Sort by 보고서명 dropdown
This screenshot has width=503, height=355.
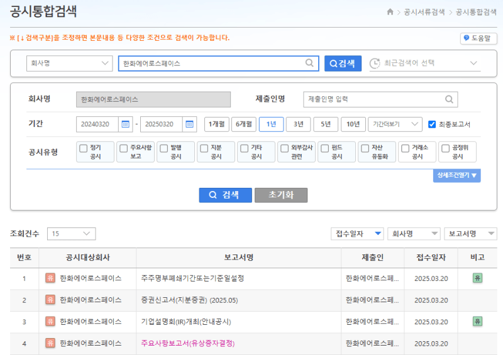click(470, 234)
